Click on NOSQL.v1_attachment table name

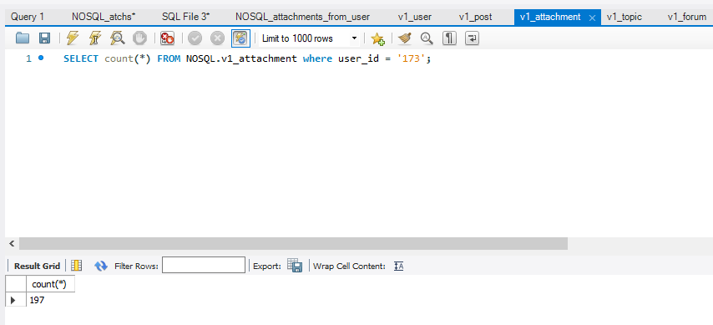coord(241,58)
